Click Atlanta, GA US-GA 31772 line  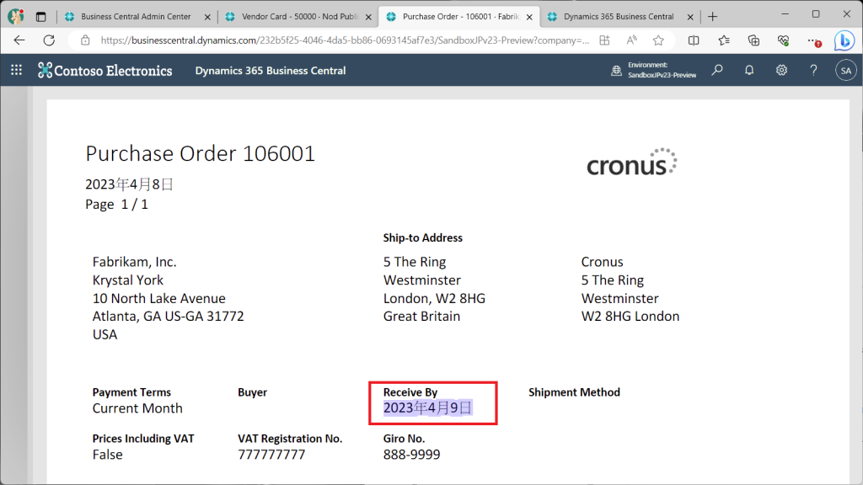coord(168,317)
